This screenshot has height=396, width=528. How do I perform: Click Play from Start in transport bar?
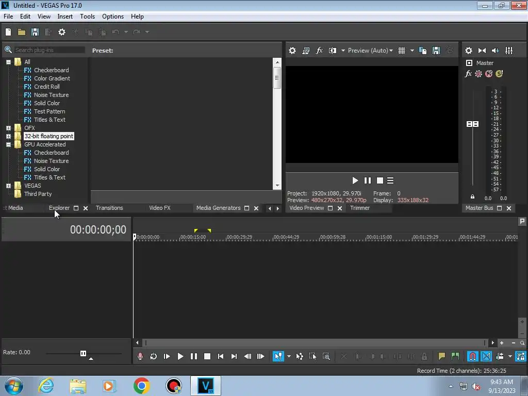pyautogui.click(x=167, y=356)
